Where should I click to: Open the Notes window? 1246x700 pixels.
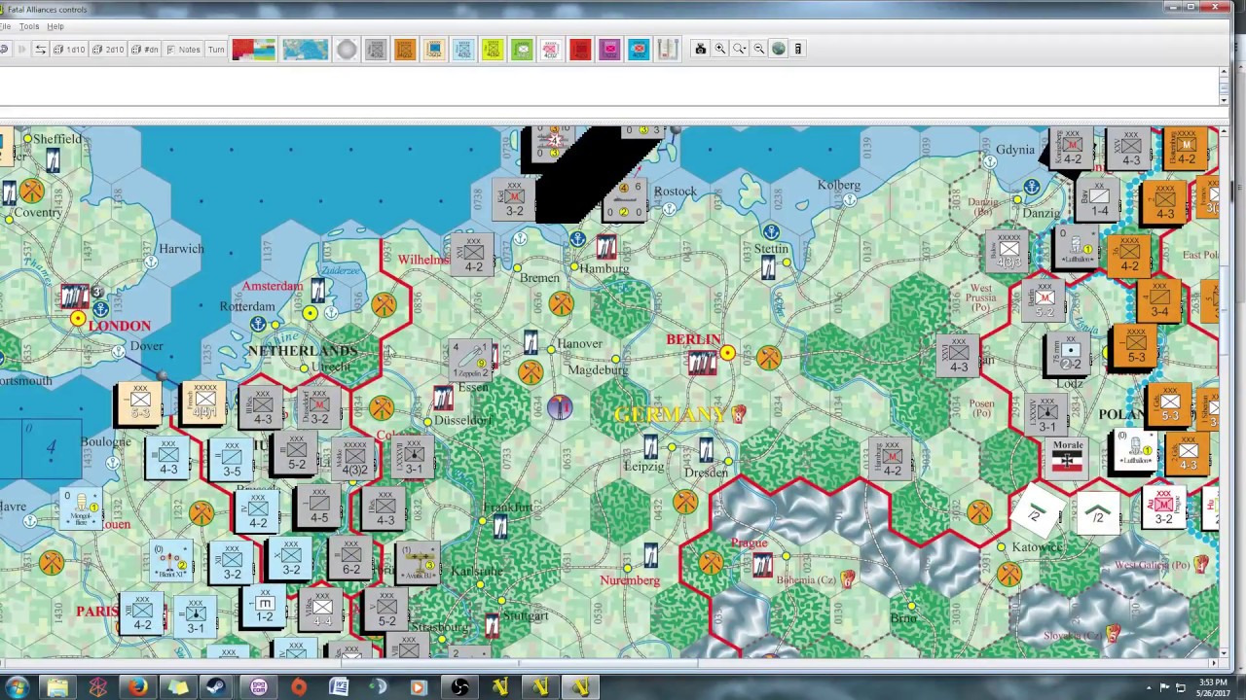coord(184,49)
